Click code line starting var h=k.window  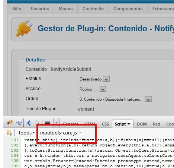pos(99,156)
